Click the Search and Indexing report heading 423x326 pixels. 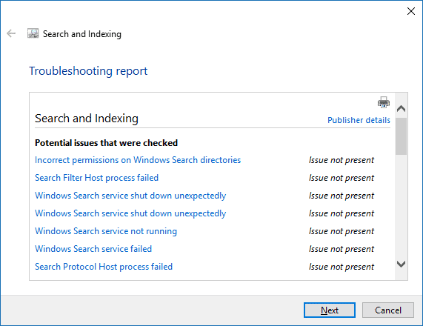click(x=87, y=119)
